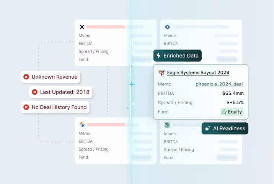Click Memo label in Eagle Systems card
274x184 pixels.
165,84
